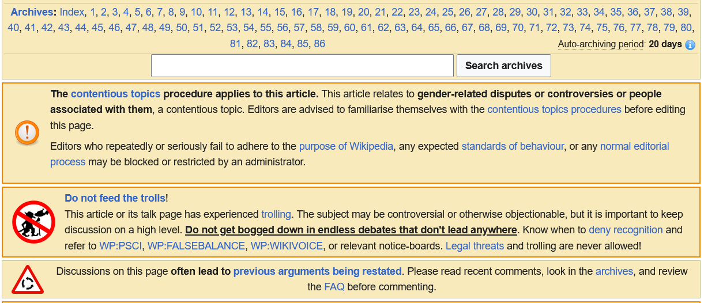Click the orange exclamation warning icon

pos(27,133)
